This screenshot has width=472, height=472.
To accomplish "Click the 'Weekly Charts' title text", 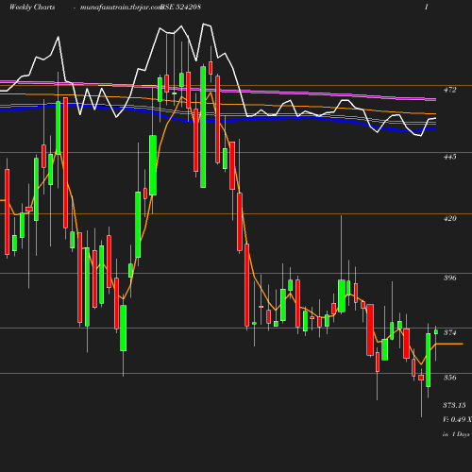I will 32,8.
